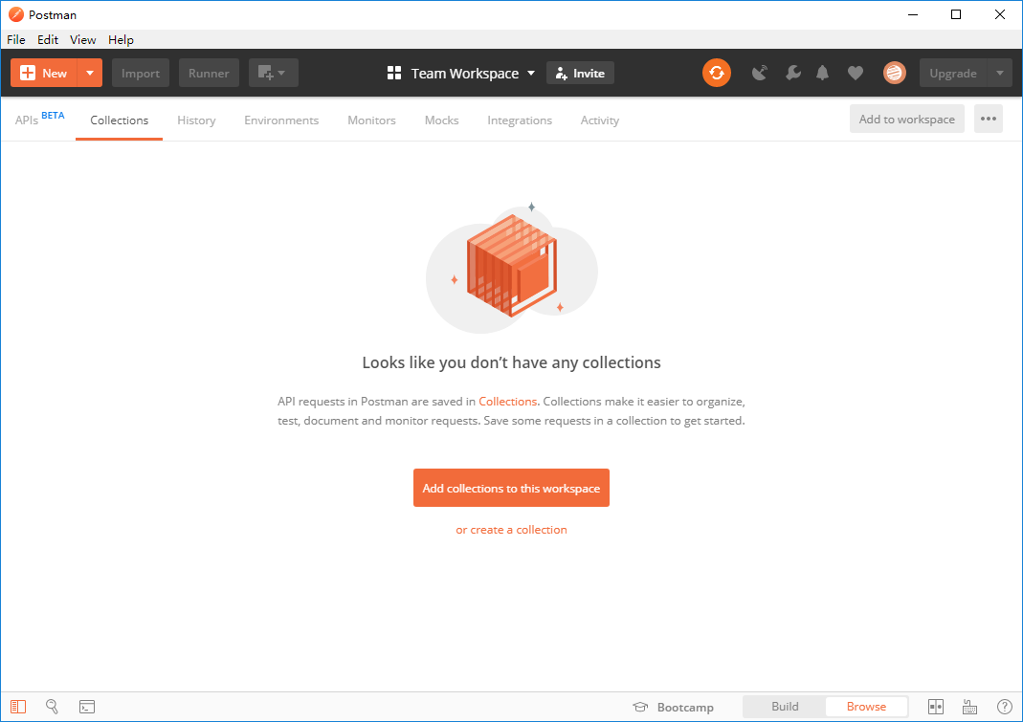The image size is (1023, 722).
Task: Open the Runner
Action: [x=209, y=73]
